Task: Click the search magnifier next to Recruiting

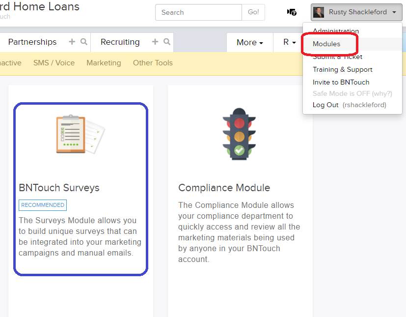Action: pyautogui.click(x=167, y=42)
